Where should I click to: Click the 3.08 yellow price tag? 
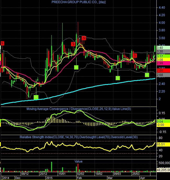pos(163,60)
